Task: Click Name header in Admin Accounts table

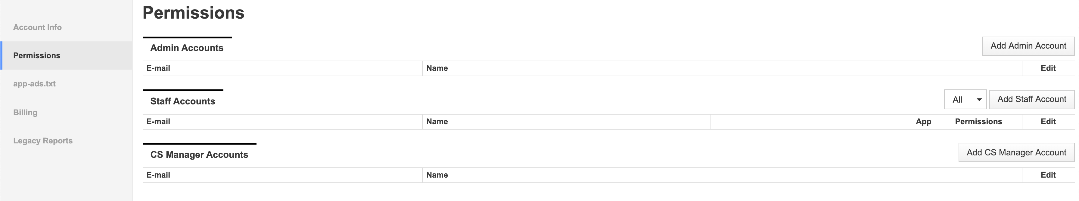Action: coord(437,68)
